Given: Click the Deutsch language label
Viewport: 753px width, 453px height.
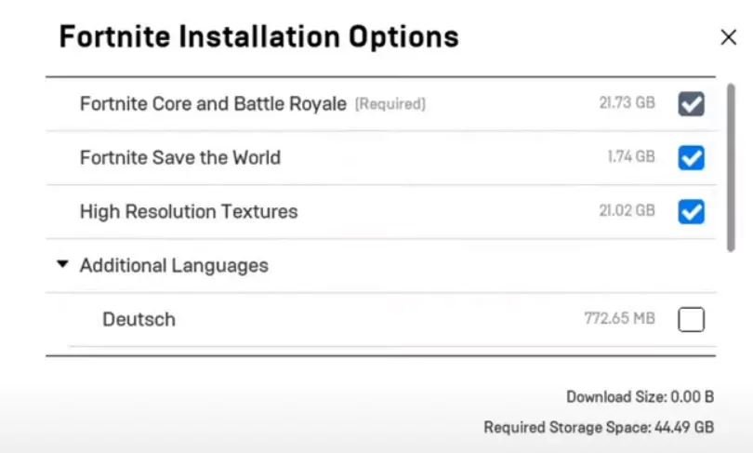Looking at the screenshot, I should click(x=139, y=320).
